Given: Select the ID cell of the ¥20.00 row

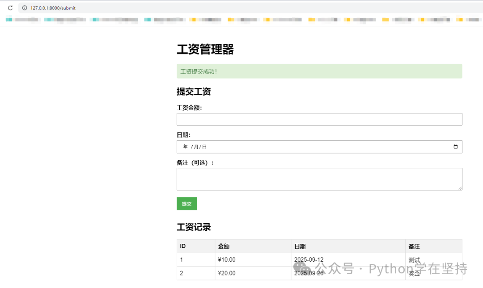Looking at the screenshot, I should point(196,273).
